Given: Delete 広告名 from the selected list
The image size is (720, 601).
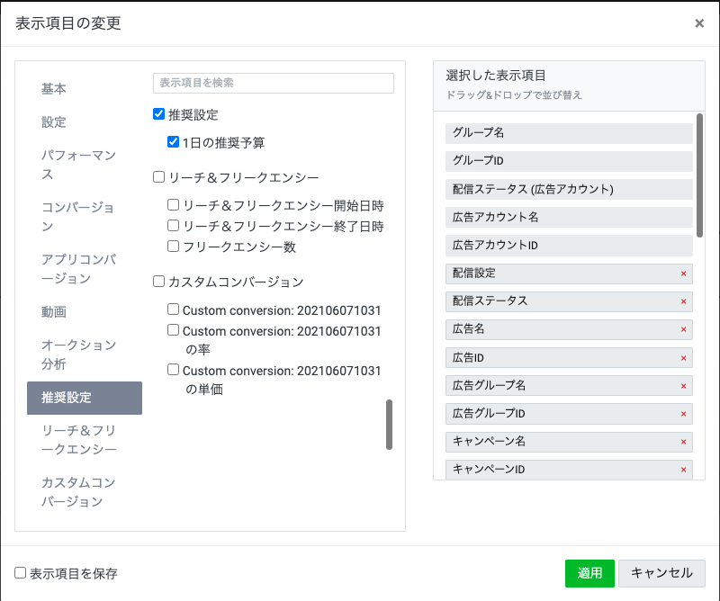Looking at the screenshot, I should [683, 329].
